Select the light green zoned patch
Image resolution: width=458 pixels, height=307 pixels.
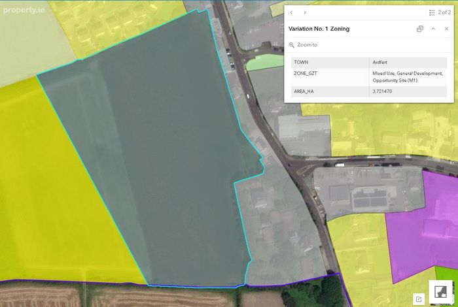(263, 63)
